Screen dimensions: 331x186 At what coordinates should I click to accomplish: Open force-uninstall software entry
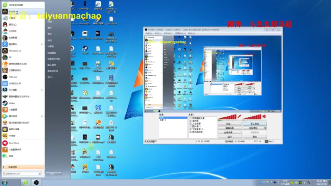(23, 122)
